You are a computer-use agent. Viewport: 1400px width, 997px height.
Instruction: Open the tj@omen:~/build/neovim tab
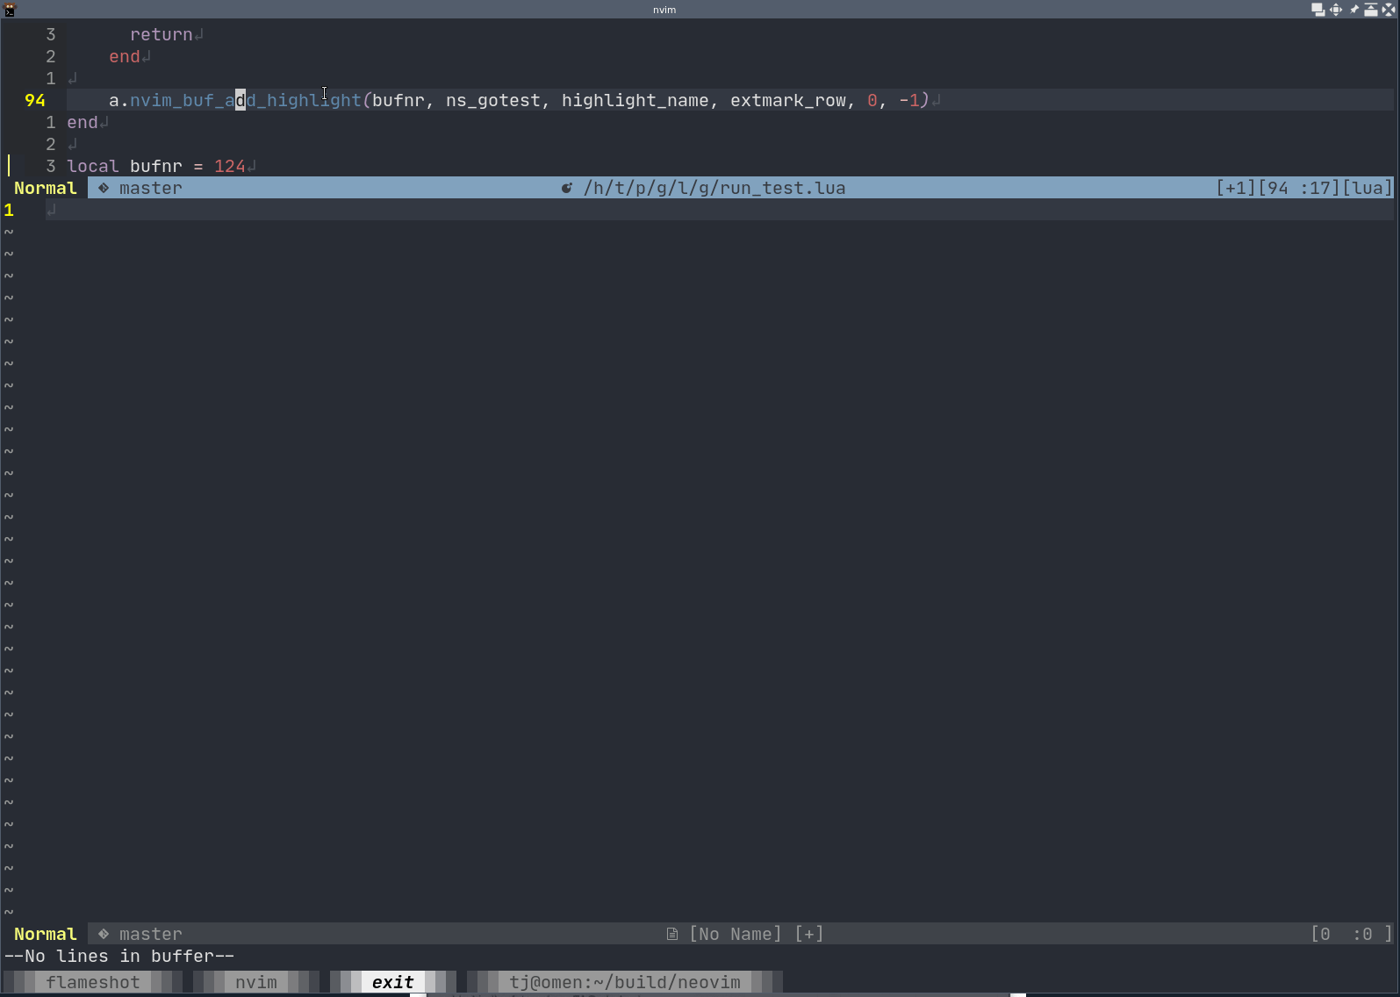coord(625,982)
